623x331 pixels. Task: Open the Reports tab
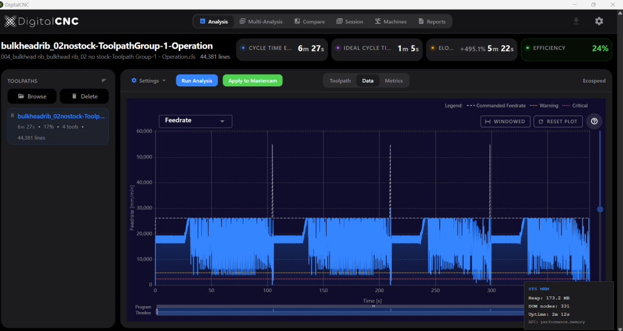pyautogui.click(x=432, y=21)
